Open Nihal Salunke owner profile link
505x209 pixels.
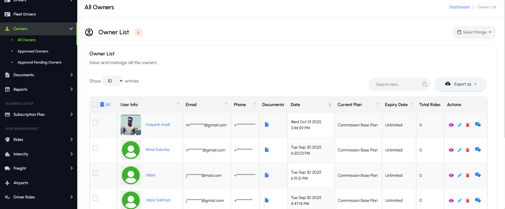(x=157, y=150)
